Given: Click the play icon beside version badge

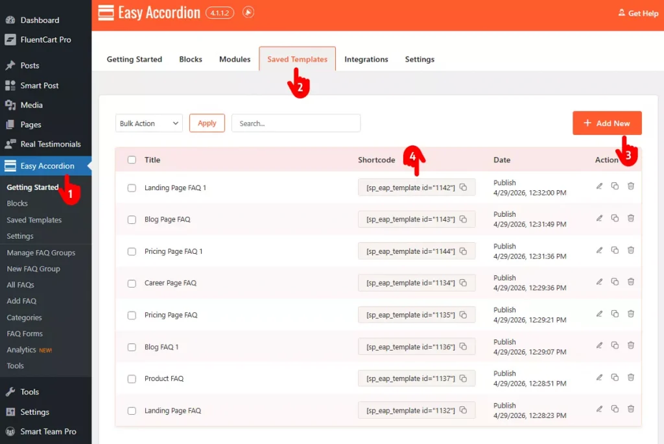Looking at the screenshot, I should (x=248, y=12).
